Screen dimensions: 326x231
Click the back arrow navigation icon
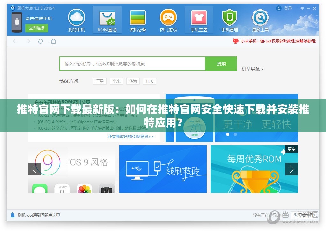pos(15,41)
